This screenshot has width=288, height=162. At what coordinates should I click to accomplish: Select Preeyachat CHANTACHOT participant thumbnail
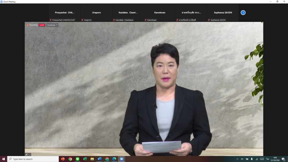(x=65, y=13)
